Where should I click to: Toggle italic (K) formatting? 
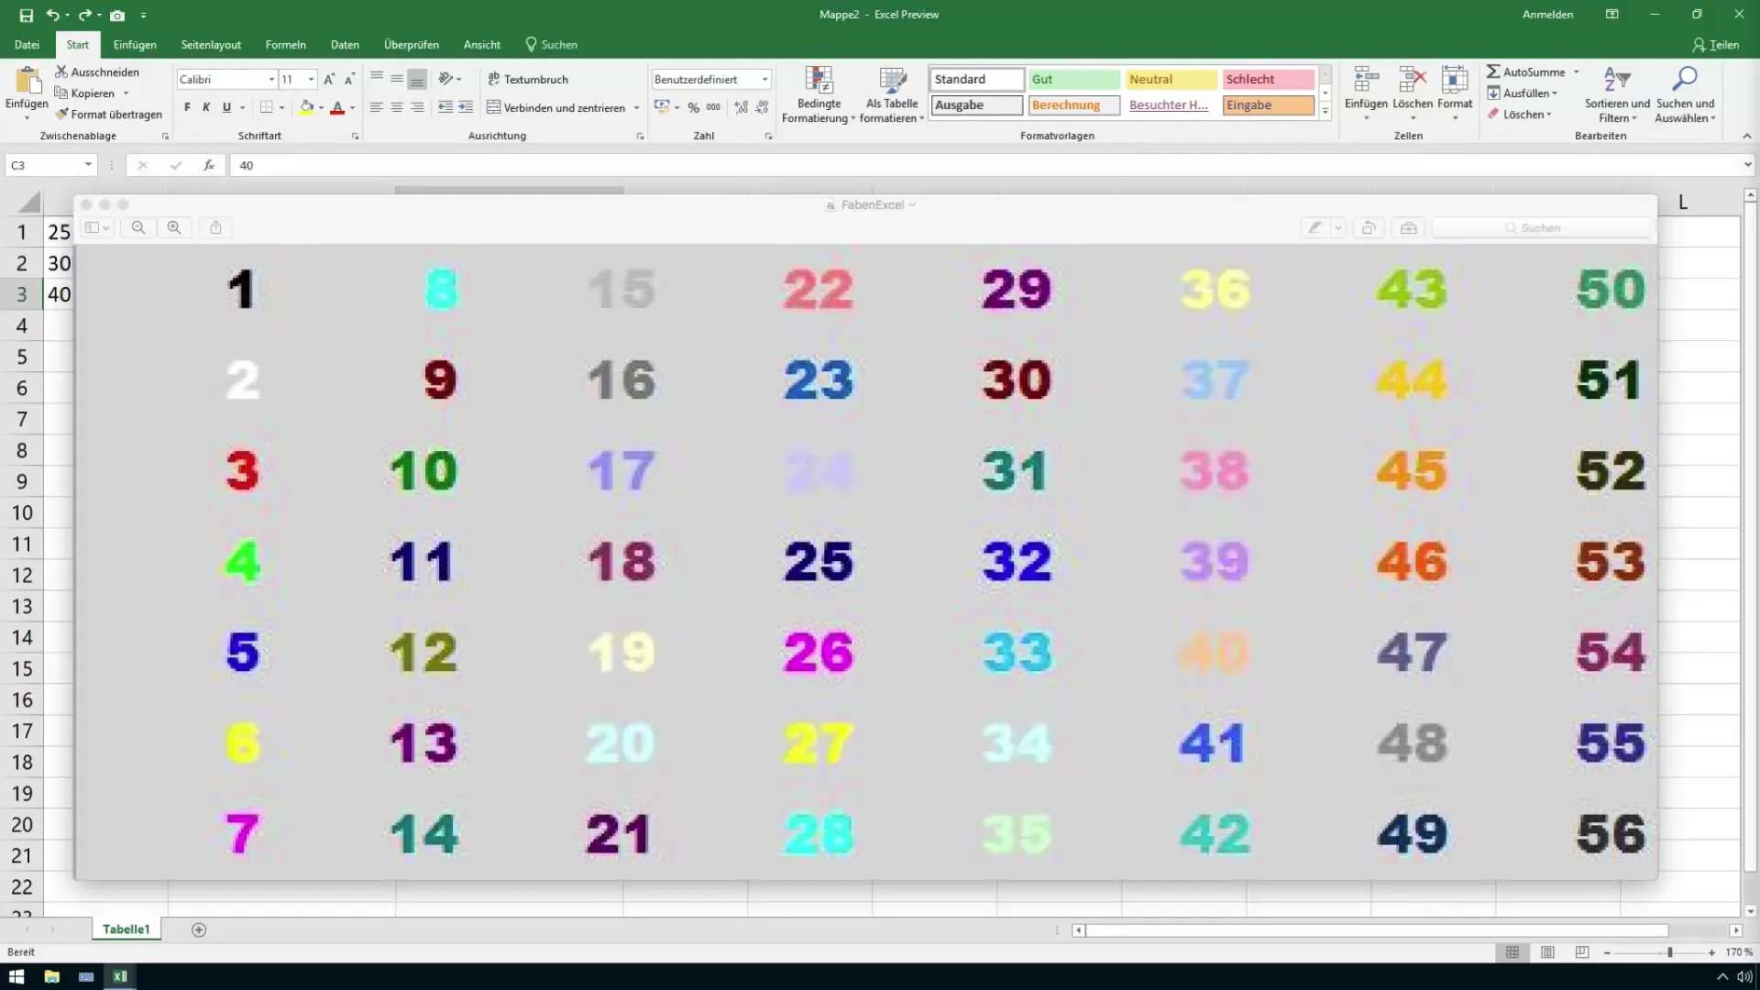point(206,107)
